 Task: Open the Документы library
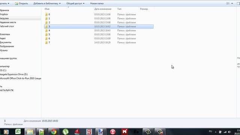[x=6, y=42]
